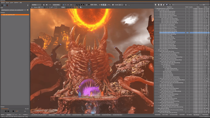Screen dimensions: 210x118
Task: Click the map filter search field
Action: point(185,5)
